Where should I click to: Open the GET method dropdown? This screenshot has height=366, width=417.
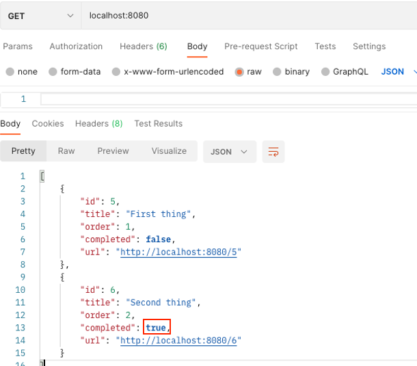tap(40, 16)
